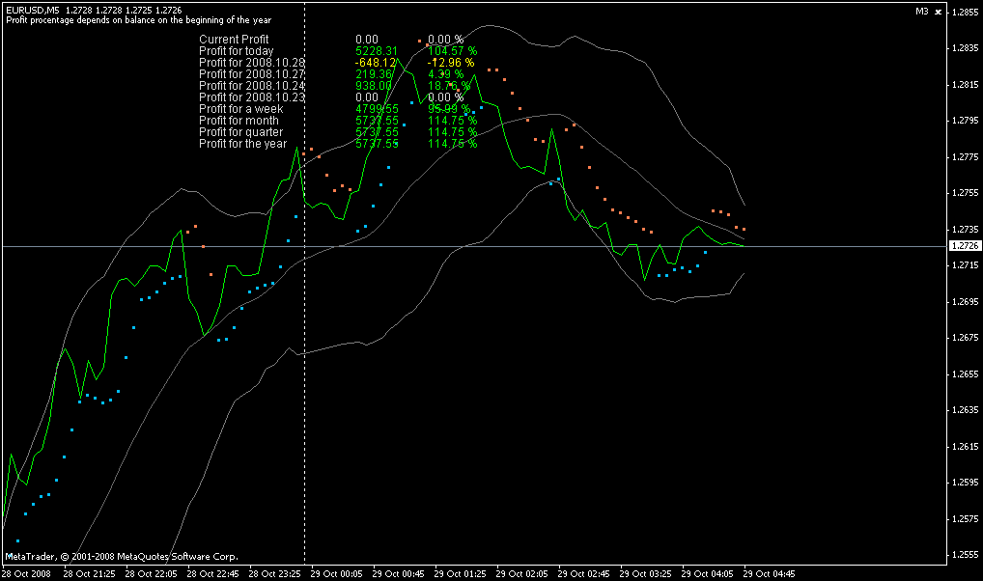The width and height of the screenshot is (983, 581).
Task: Click the '28 Oct 23:25' time axis label
Action: [274, 574]
